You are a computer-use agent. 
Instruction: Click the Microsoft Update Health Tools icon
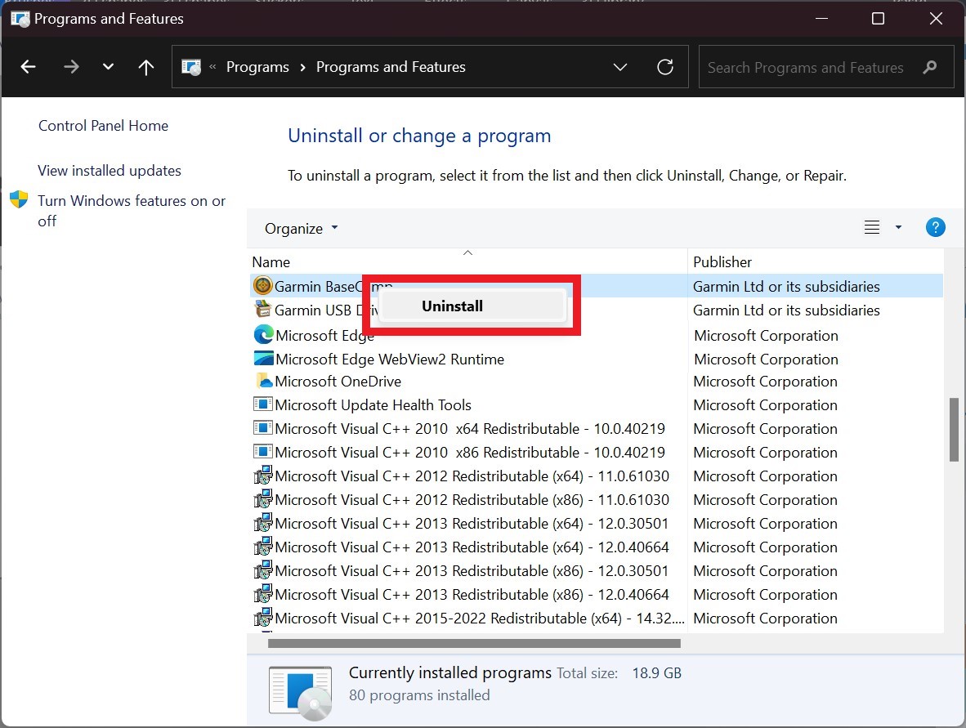point(263,404)
